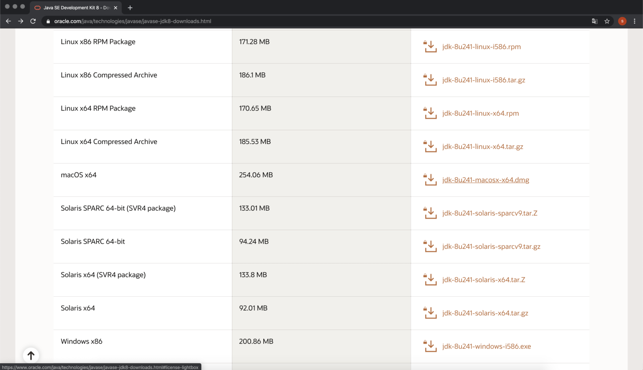Click download icon for jdk-8u241-linux-i586.rpm

[430, 47]
